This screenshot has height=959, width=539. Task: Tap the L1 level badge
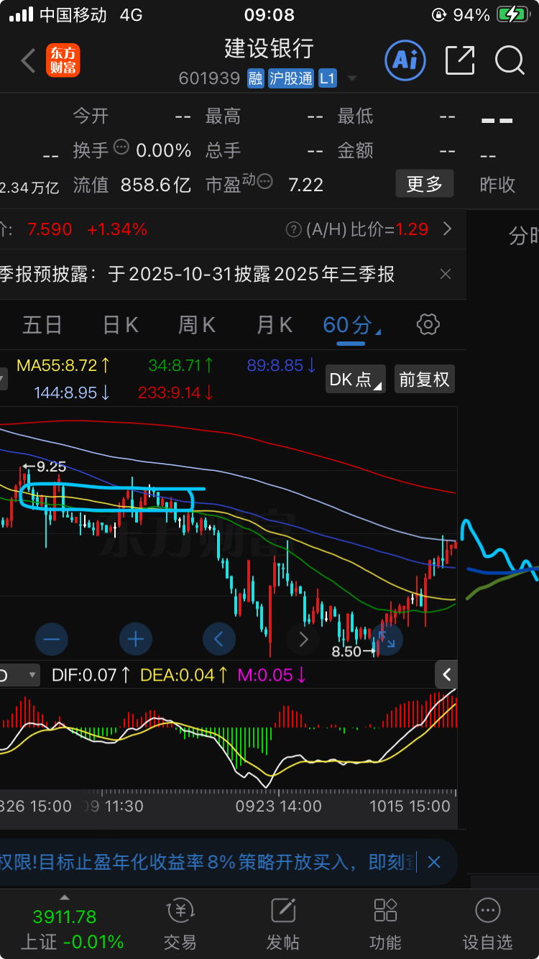coord(328,78)
